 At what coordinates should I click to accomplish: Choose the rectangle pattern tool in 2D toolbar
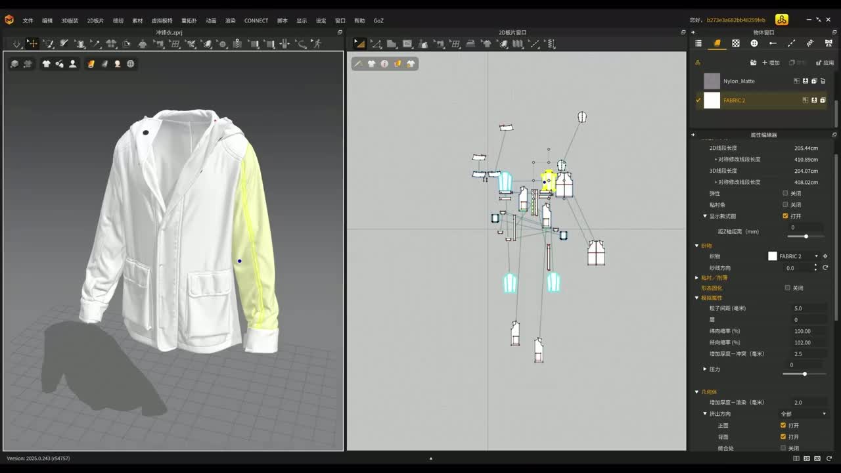(407, 44)
